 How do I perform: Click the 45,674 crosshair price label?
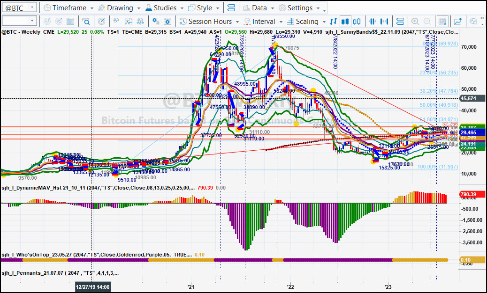472,98
